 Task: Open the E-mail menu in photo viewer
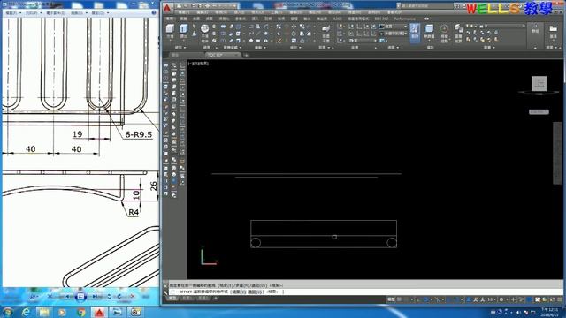[x=55, y=13]
